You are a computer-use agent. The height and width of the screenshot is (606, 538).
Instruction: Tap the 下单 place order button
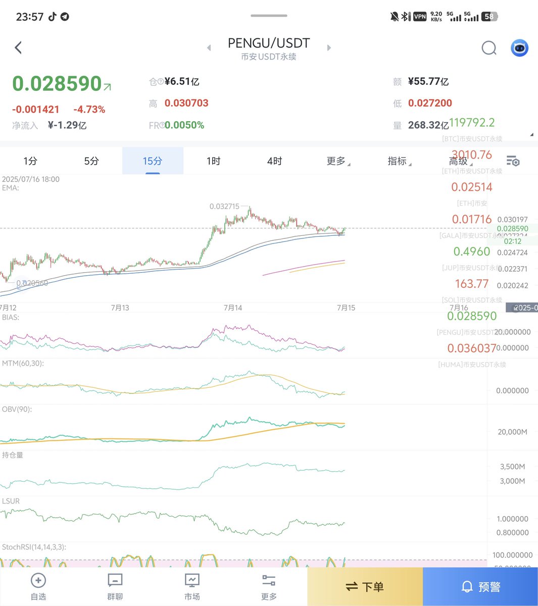click(x=365, y=587)
